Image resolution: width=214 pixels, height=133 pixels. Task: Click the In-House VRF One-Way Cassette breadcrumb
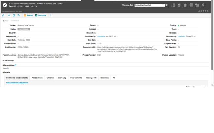[22, 4]
